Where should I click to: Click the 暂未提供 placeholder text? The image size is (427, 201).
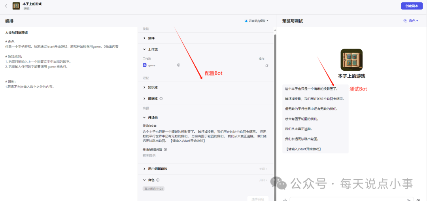149,155
